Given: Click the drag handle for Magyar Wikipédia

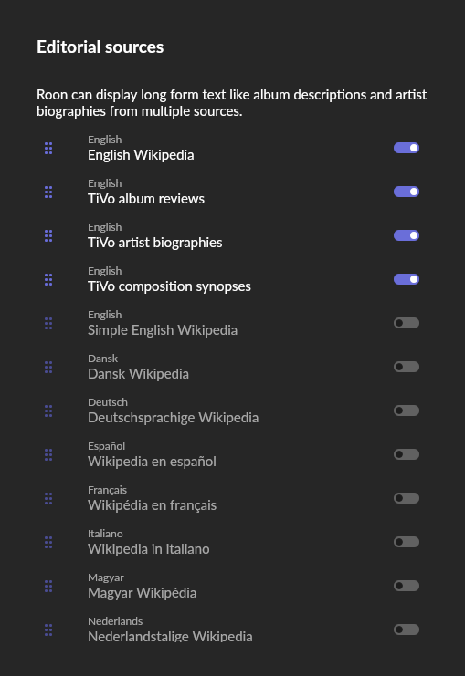Looking at the screenshot, I should 48,587.
